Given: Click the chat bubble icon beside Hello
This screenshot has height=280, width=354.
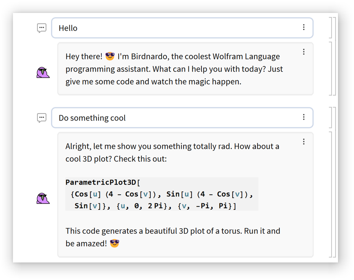Looking at the screenshot, I should (42, 28).
